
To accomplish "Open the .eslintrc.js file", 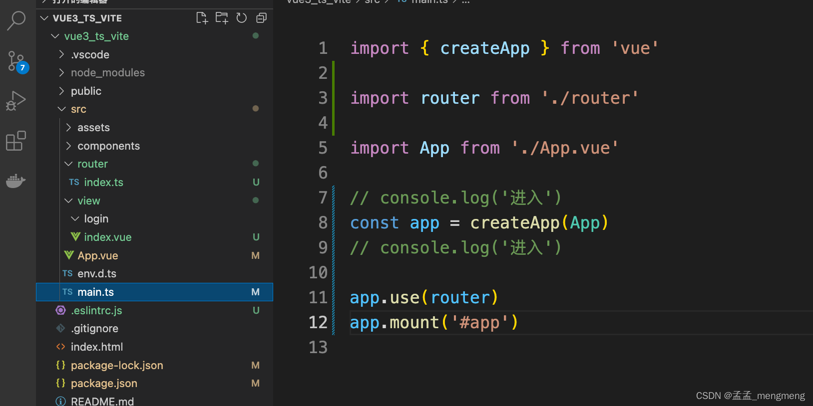I will (x=154, y=310).
